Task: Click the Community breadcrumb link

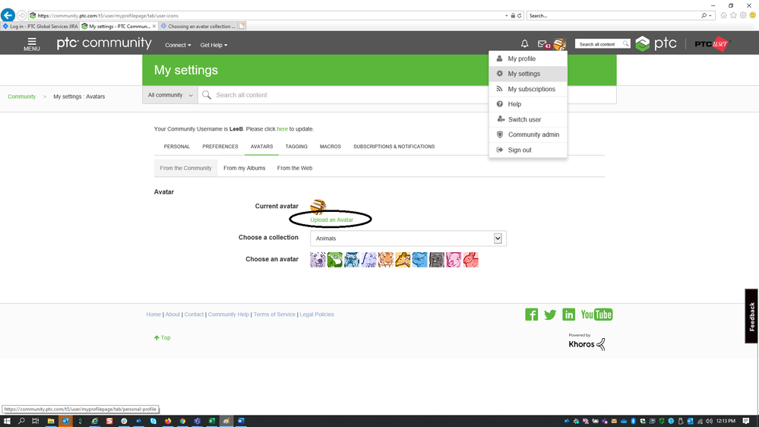Action: (22, 96)
